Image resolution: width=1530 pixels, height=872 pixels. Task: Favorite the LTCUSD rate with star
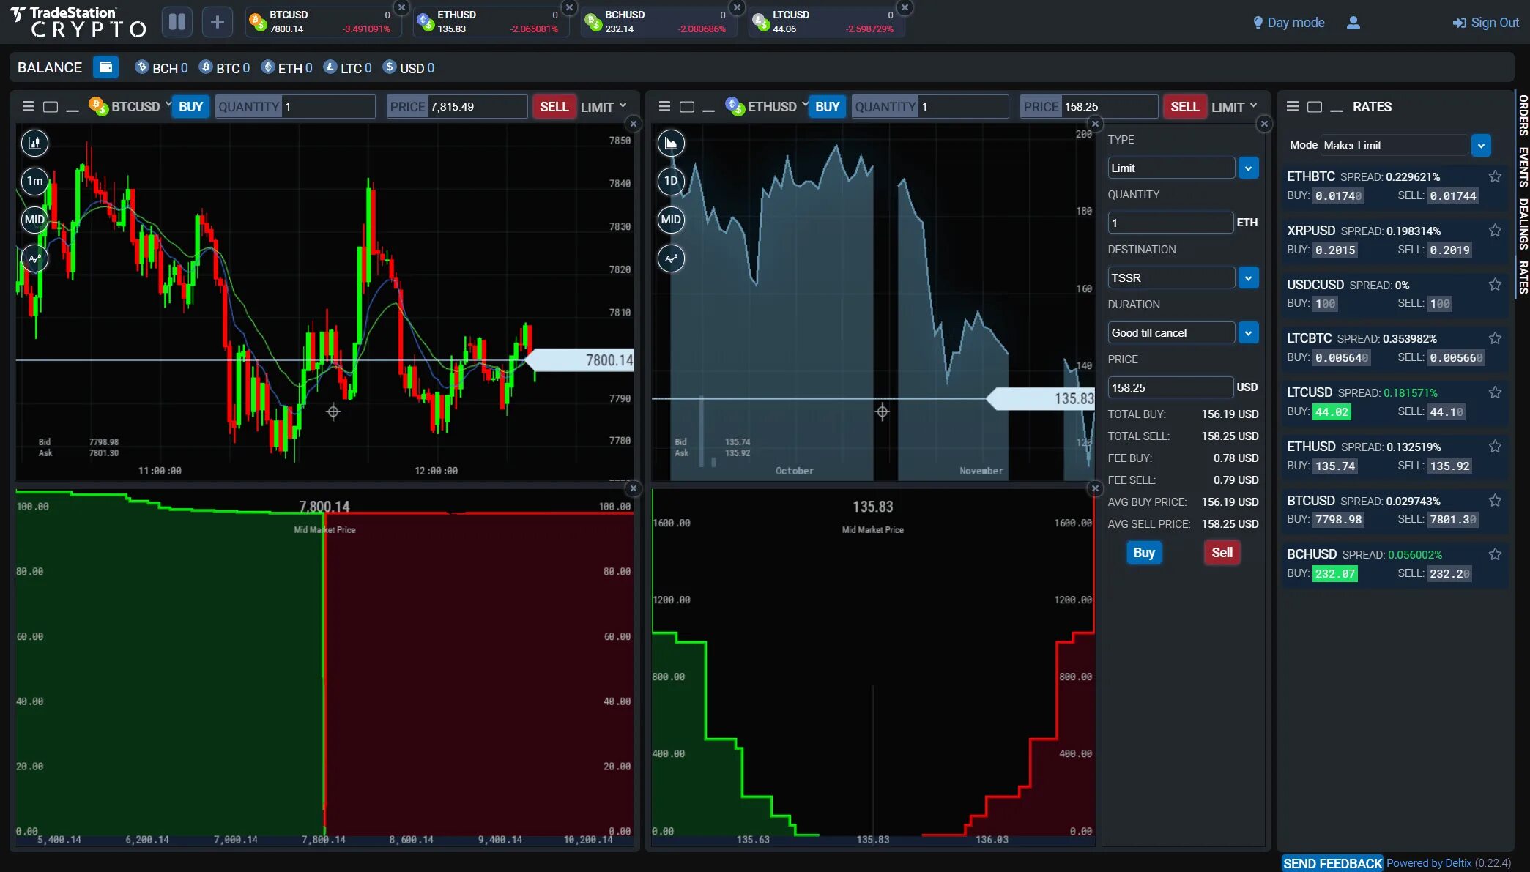[1495, 392]
